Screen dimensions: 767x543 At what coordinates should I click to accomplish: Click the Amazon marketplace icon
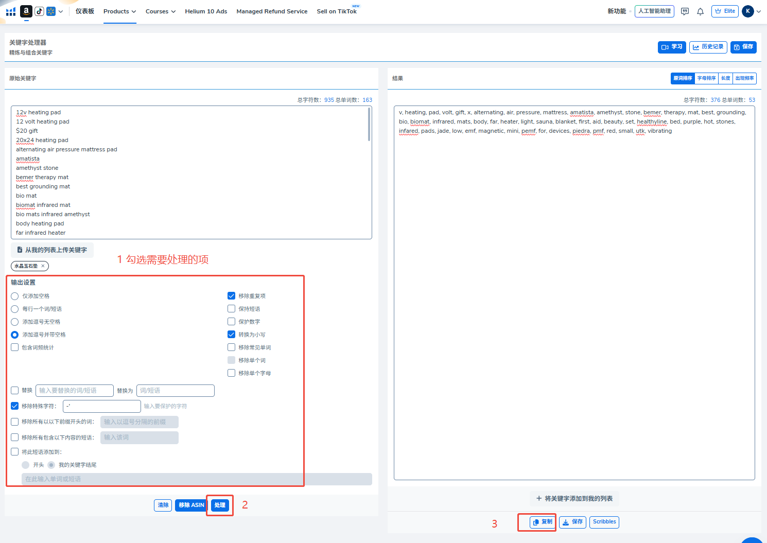(x=26, y=11)
